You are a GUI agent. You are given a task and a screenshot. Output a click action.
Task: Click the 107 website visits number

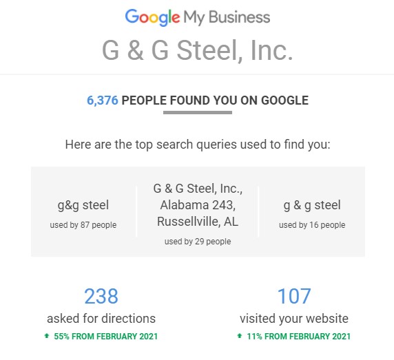[294, 296]
